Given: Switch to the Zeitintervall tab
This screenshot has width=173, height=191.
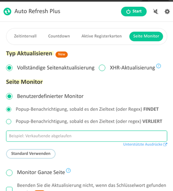Looking at the screenshot, I should 25,36.
